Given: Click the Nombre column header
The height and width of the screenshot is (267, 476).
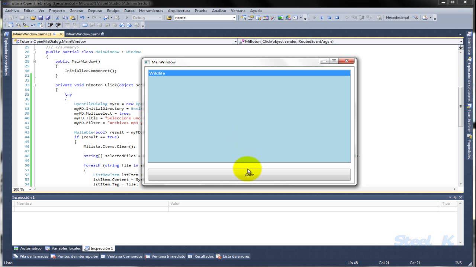Looking at the screenshot, I should (91, 204).
